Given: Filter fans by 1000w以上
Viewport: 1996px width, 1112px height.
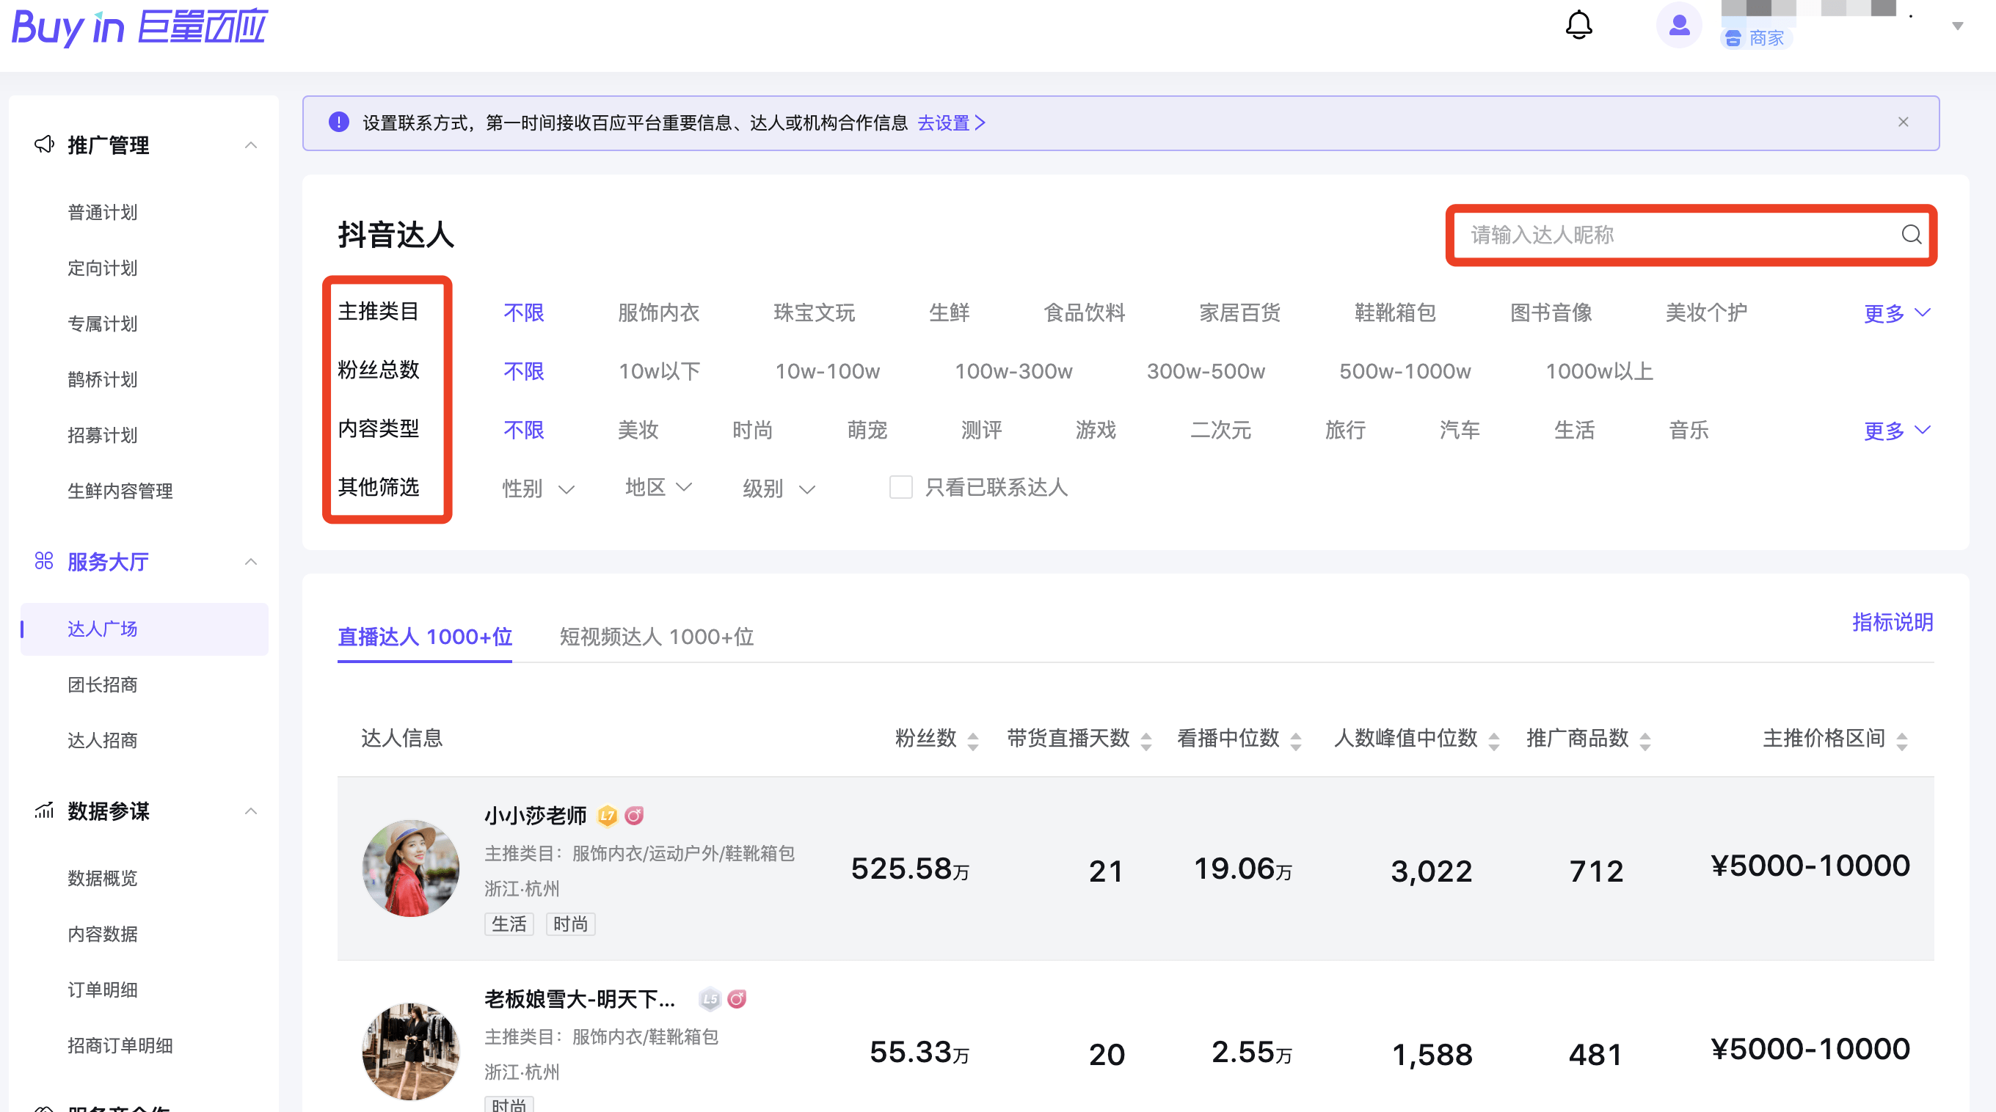Looking at the screenshot, I should pos(1599,371).
